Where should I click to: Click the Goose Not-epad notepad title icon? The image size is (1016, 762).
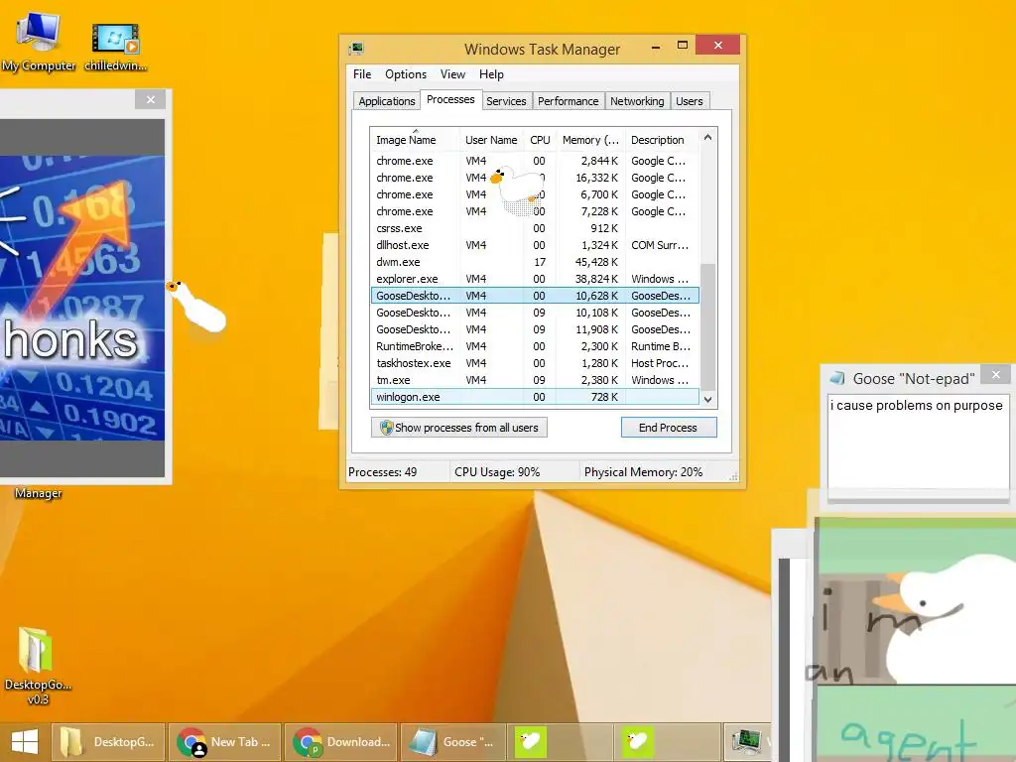[x=837, y=378]
